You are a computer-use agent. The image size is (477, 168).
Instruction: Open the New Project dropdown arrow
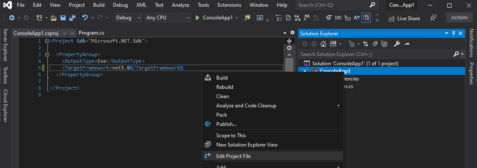tap(47, 18)
